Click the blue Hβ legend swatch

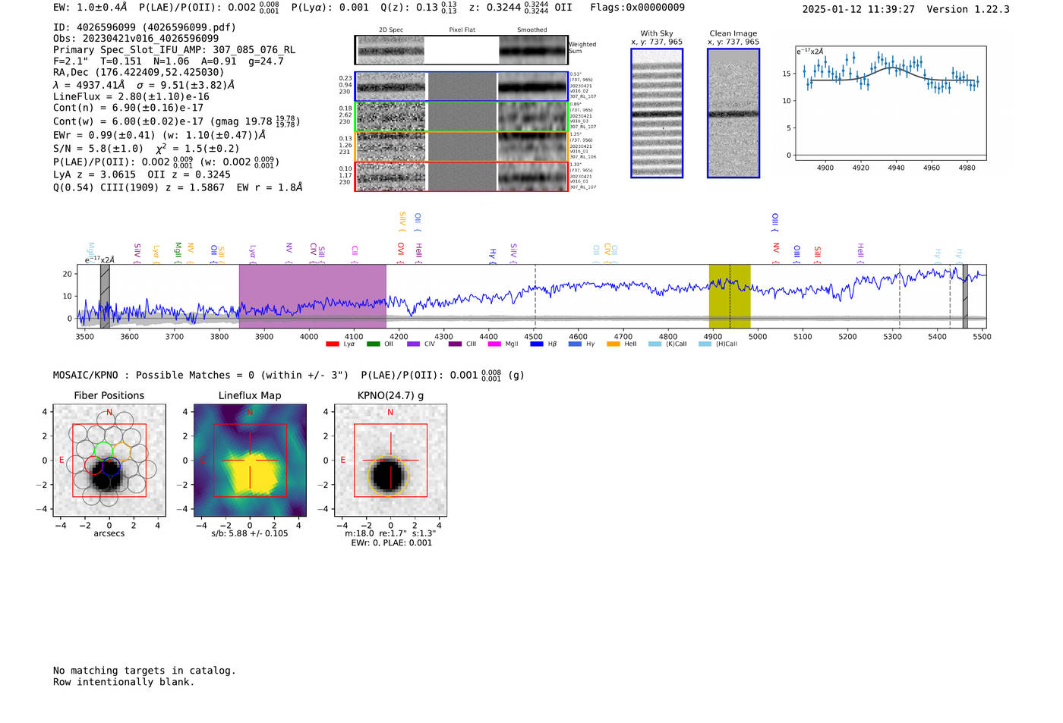[x=536, y=344]
